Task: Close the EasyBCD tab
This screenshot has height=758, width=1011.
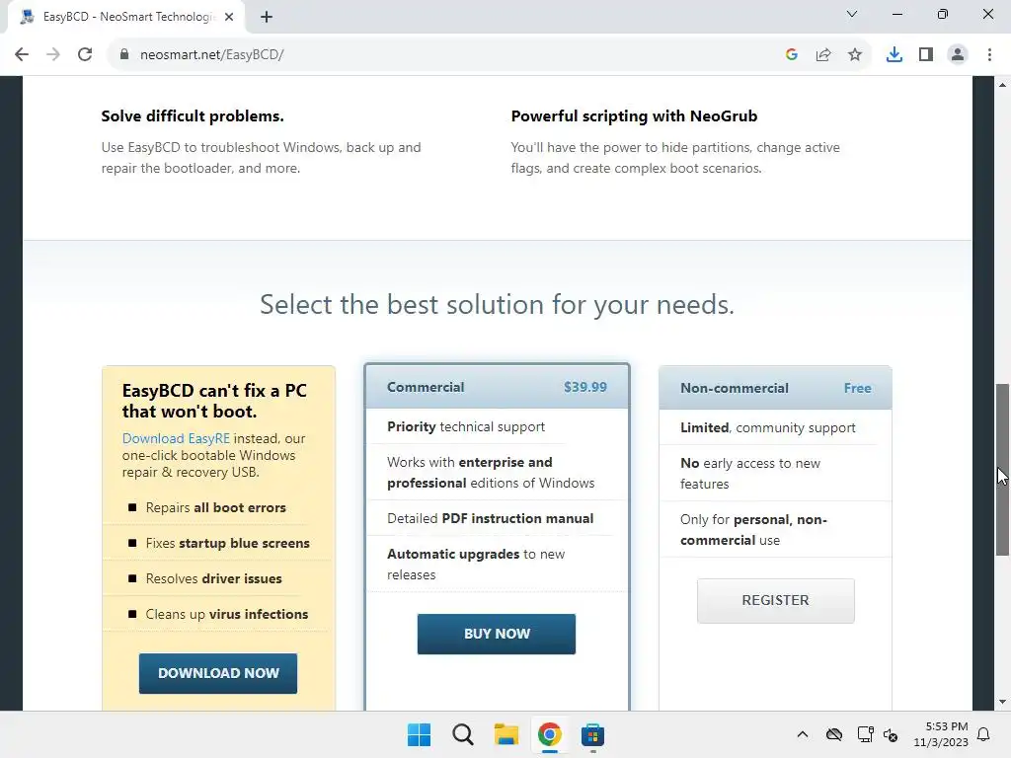Action: click(x=229, y=17)
